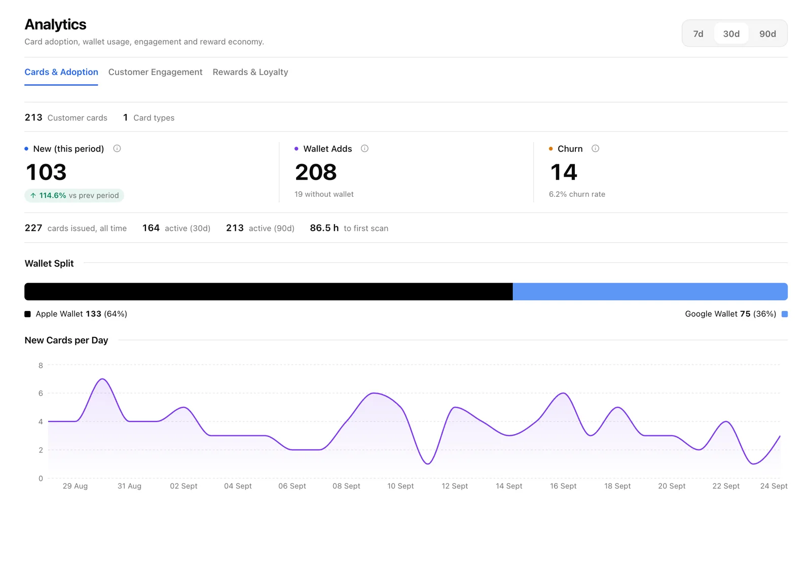Click '86.5 h to first scan'

[x=349, y=228]
